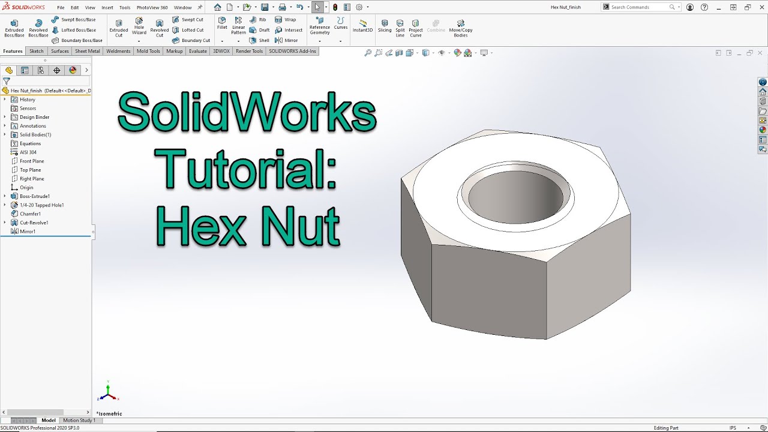Viewport: 768px width, 432px height.
Task: Click the Extruded Boss/Base tool
Action: tap(14, 29)
